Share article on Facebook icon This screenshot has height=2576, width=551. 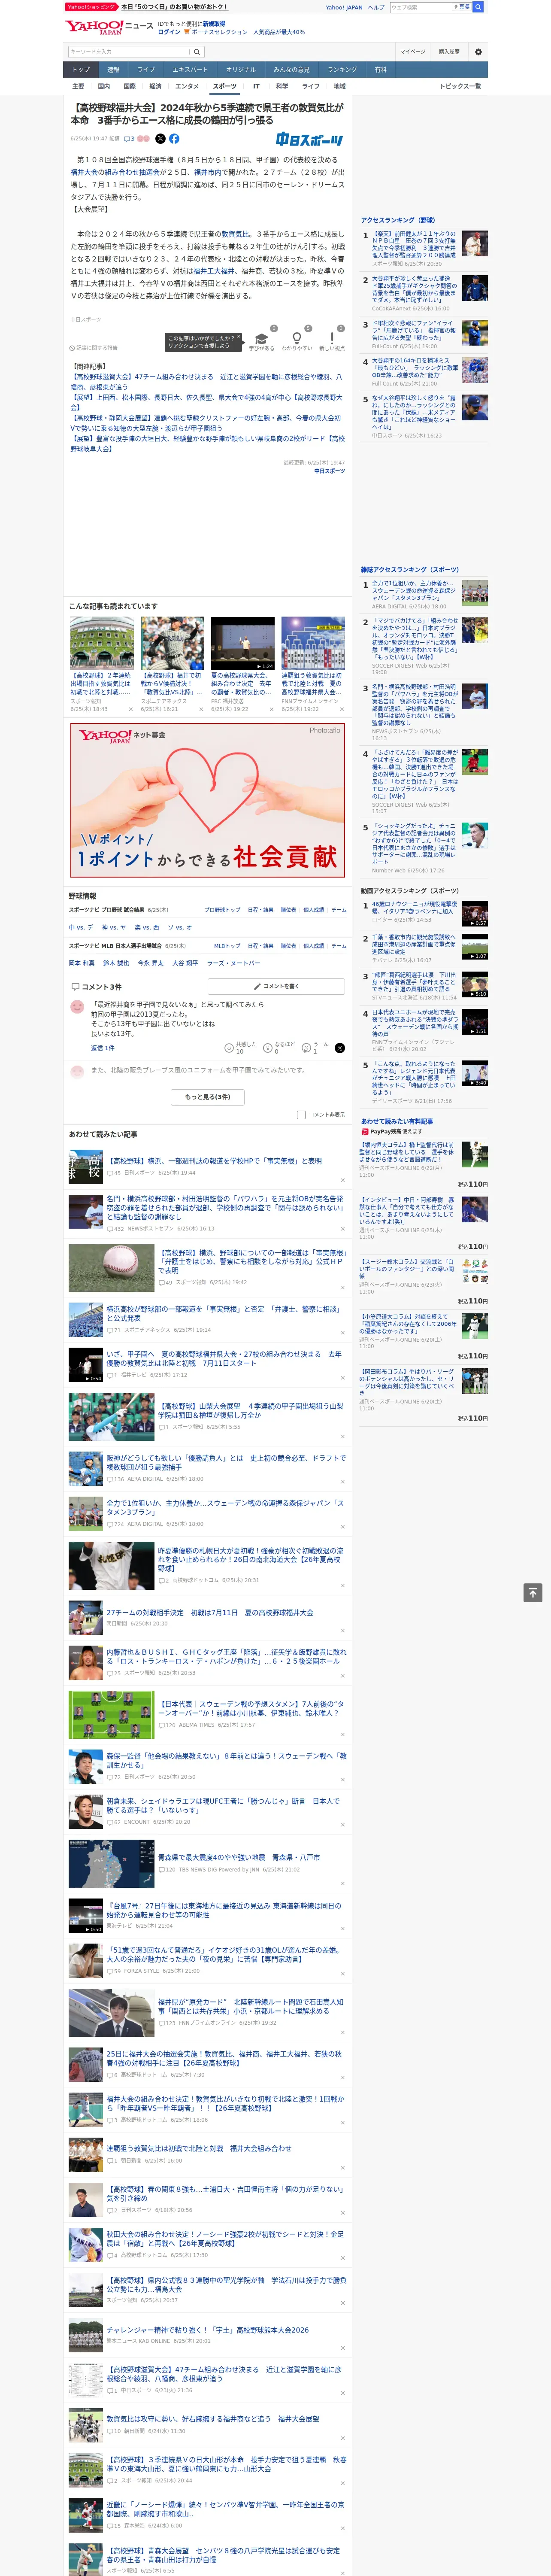[x=174, y=139]
